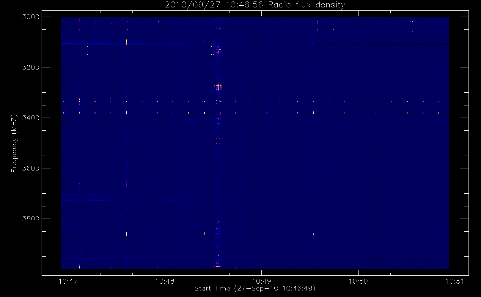The width and height of the screenshot is (481, 297).
Task: Click the 10:51 time axis label
Action: [455, 281]
